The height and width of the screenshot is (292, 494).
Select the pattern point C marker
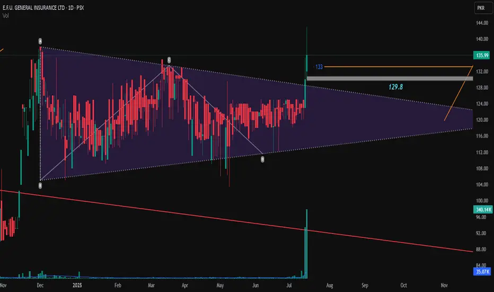click(169, 60)
